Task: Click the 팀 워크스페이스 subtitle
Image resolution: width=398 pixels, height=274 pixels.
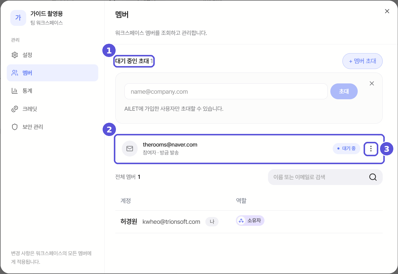Action: pyautogui.click(x=46, y=23)
